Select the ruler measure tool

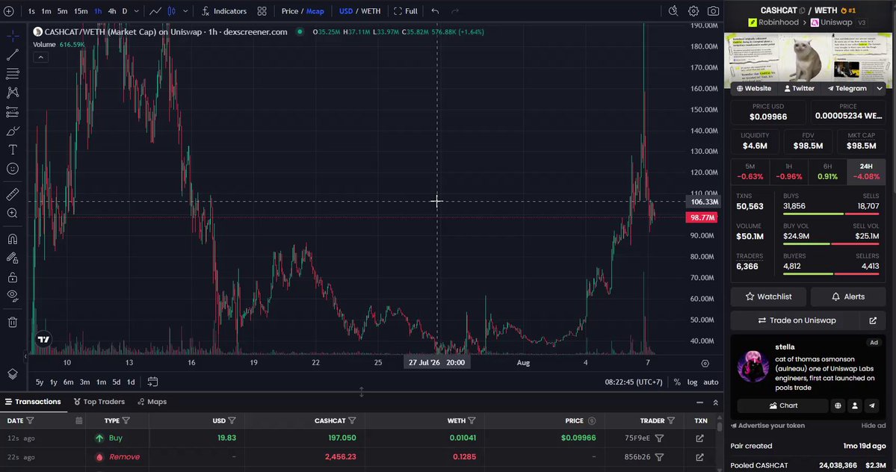(13, 195)
